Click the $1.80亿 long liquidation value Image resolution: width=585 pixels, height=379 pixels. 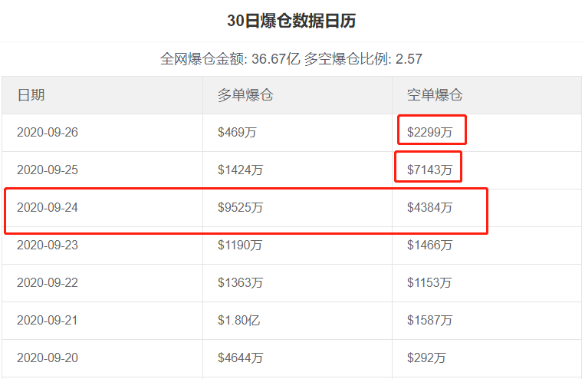point(238,321)
